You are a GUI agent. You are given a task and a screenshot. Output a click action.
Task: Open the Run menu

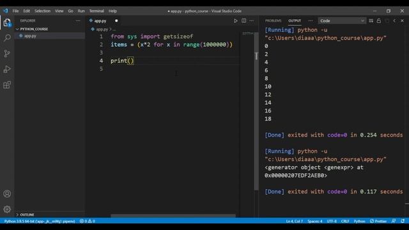click(81, 11)
